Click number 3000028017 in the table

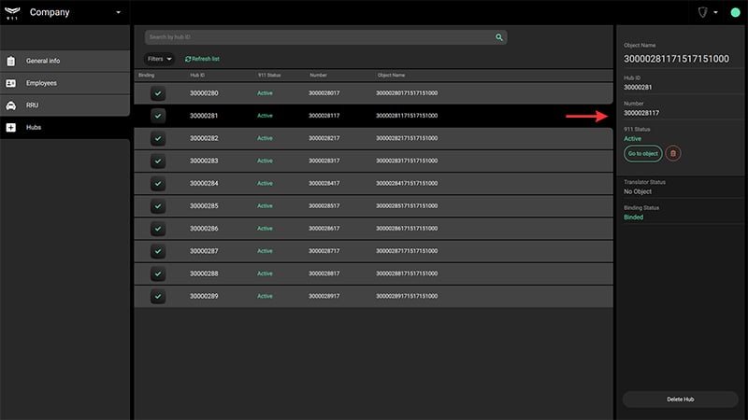click(x=324, y=93)
